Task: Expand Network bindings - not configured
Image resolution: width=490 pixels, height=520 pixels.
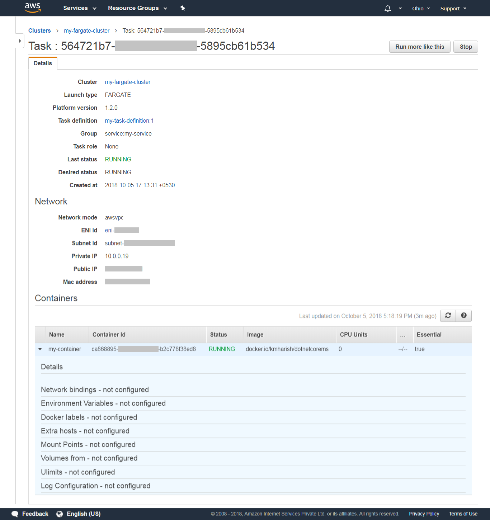Action: click(x=95, y=390)
